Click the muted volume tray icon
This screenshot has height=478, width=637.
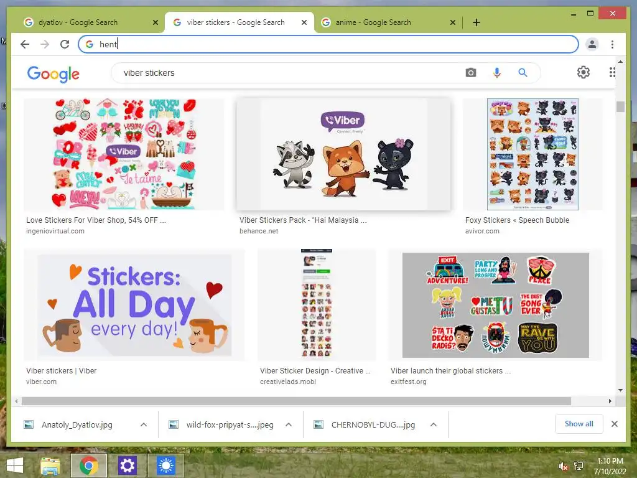coord(563,466)
